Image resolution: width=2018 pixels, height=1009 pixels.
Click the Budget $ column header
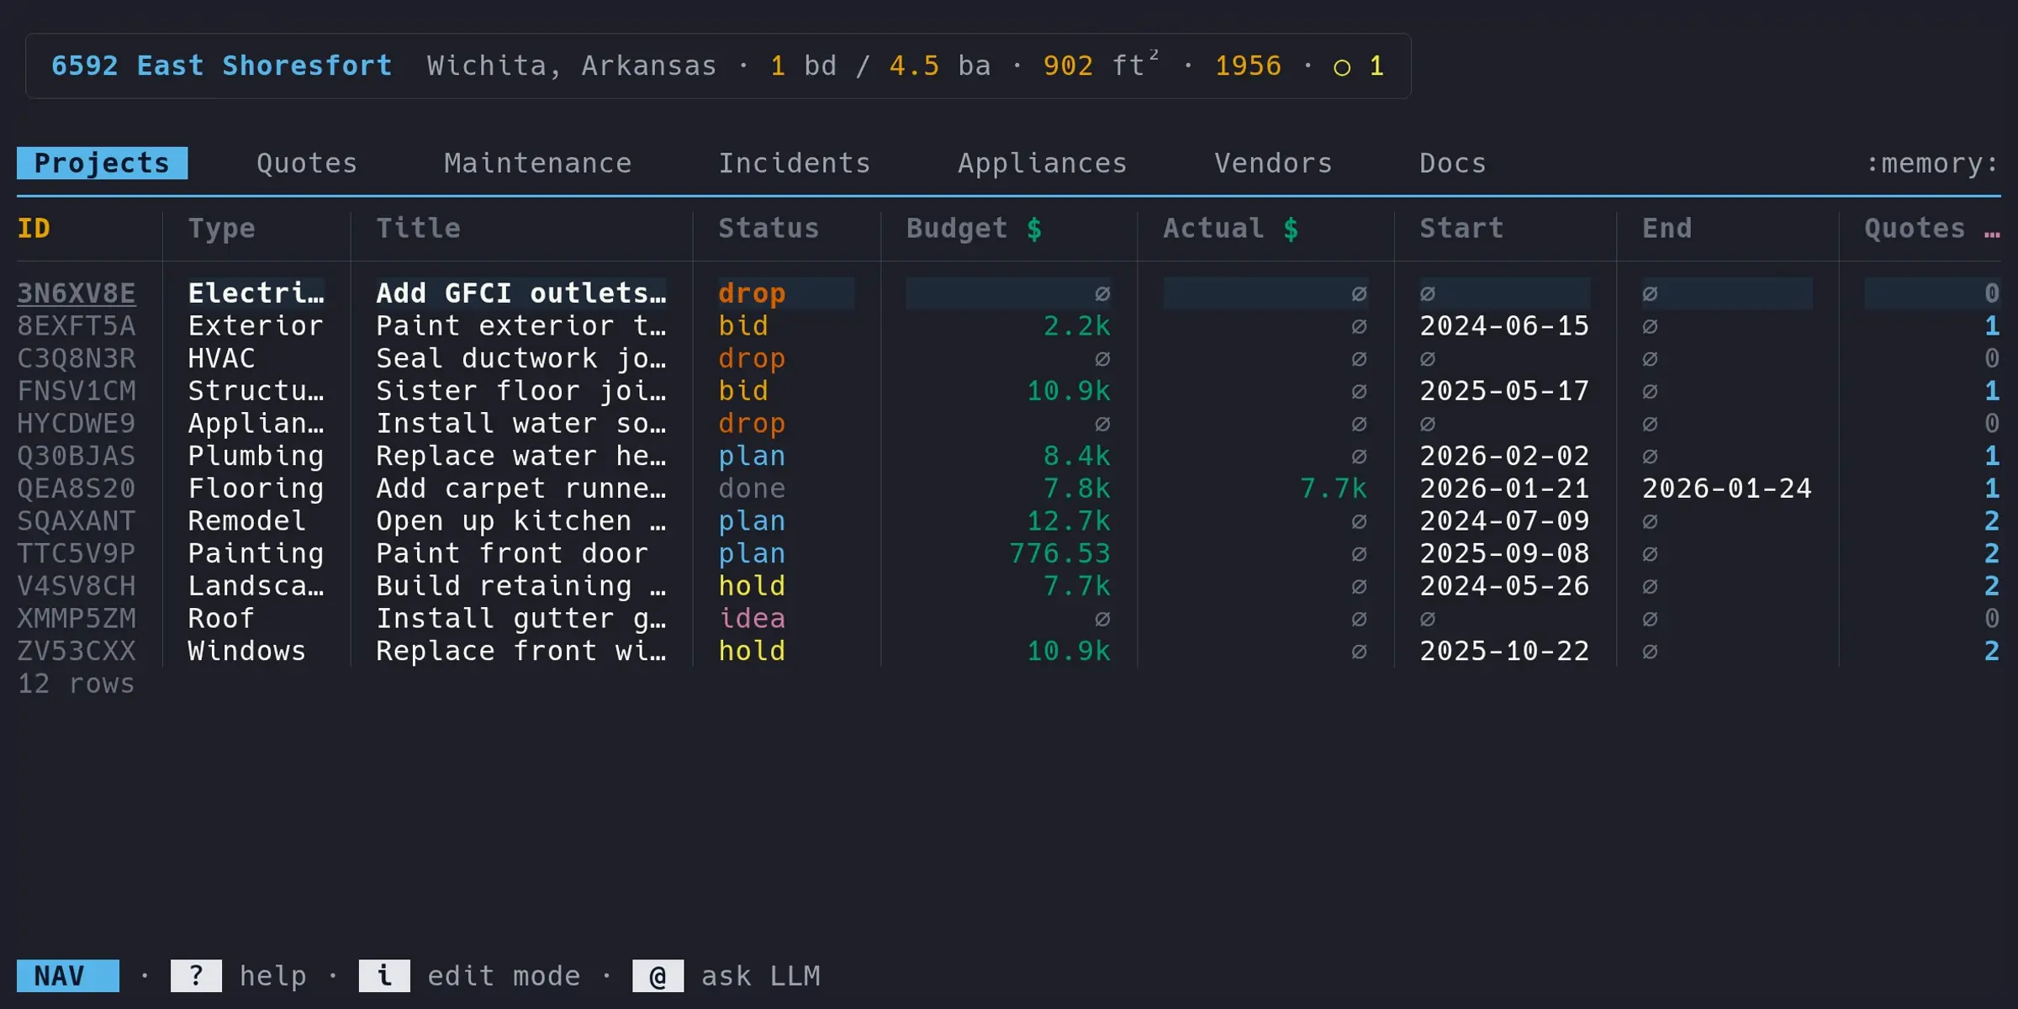coord(974,229)
